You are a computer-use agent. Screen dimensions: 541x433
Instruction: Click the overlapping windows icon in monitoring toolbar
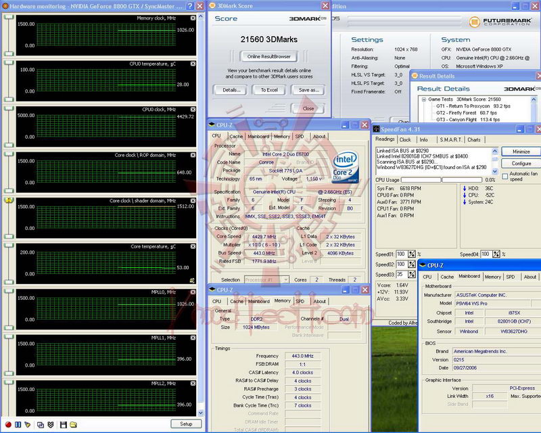click(x=40, y=424)
